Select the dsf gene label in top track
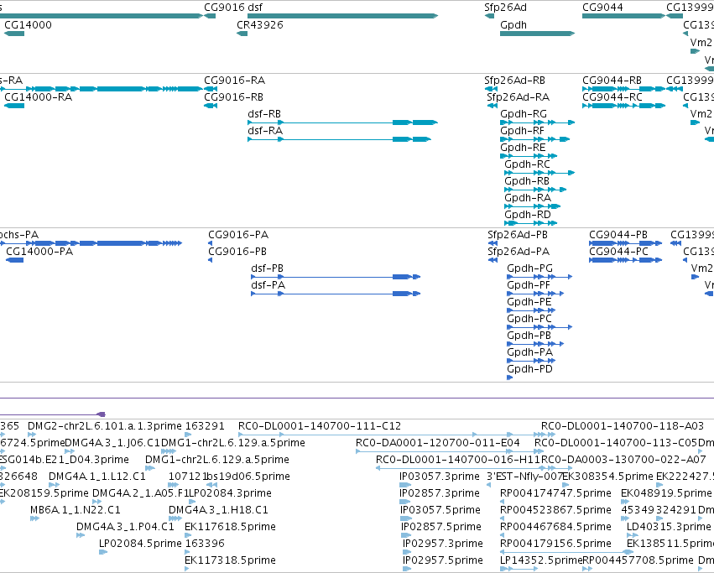 255,8
